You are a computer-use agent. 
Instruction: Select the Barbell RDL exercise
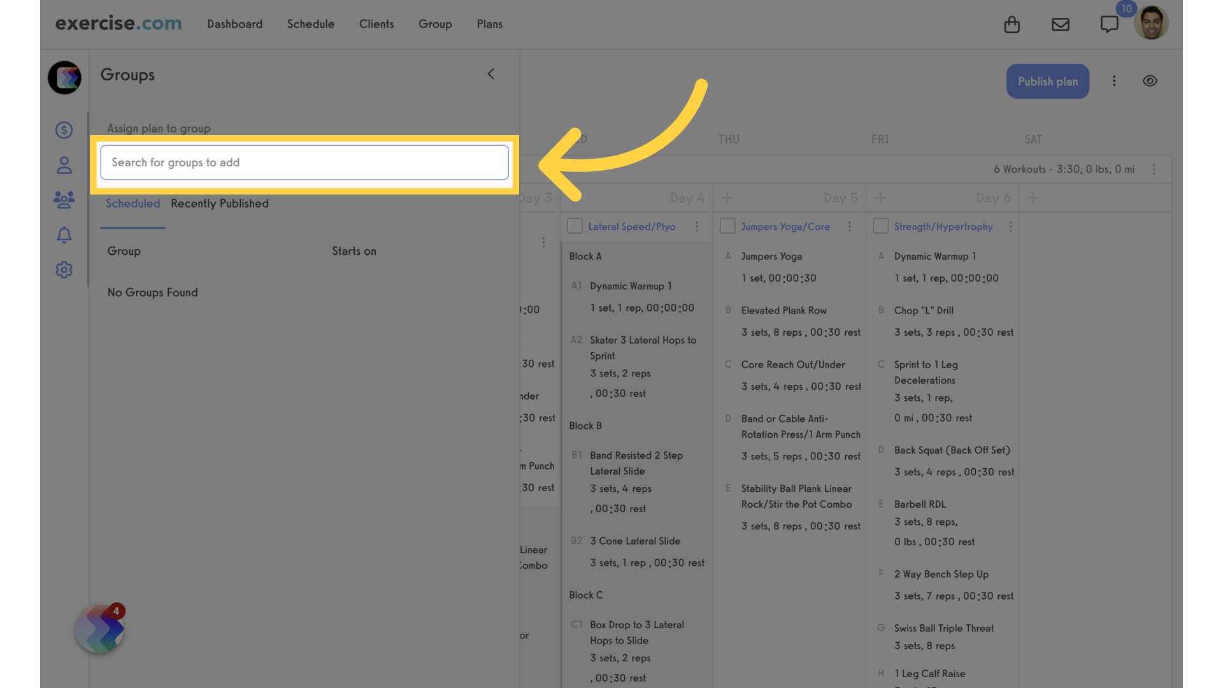pos(920,504)
